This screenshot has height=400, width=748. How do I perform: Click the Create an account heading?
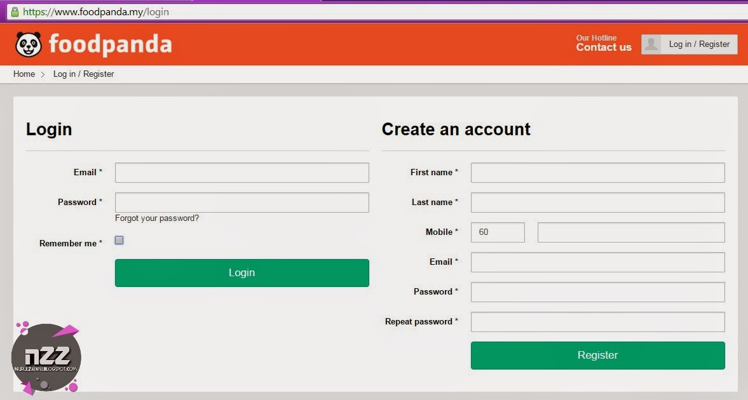[456, 129]
